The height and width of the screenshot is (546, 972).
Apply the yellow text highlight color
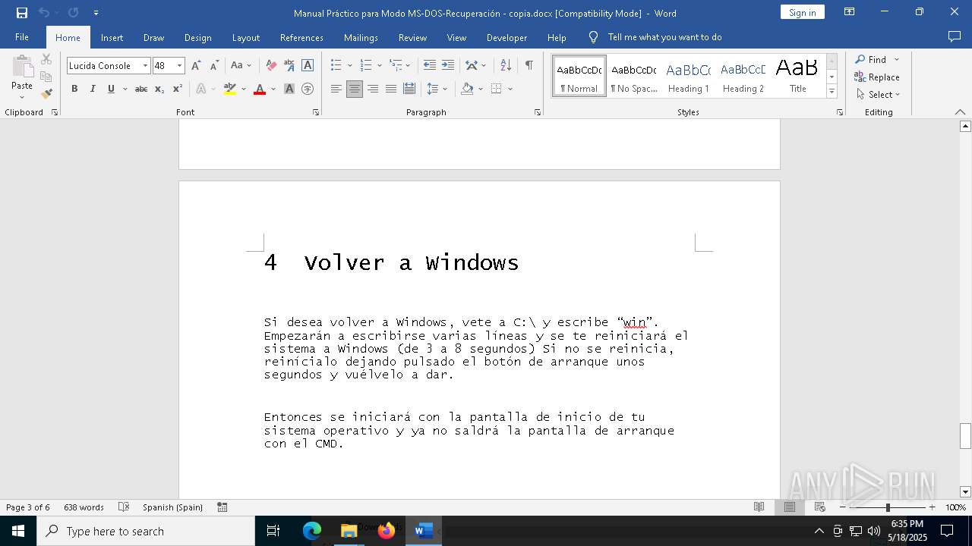pyautogui.click(x=230, y=89)
